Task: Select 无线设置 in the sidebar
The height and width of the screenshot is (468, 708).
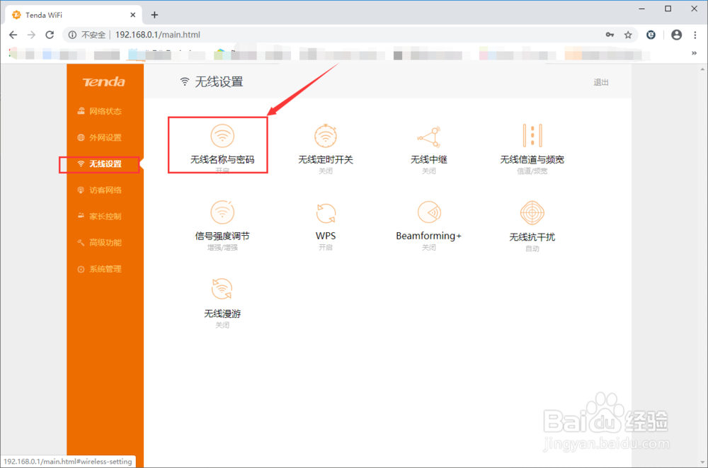Action: [99, 164]
